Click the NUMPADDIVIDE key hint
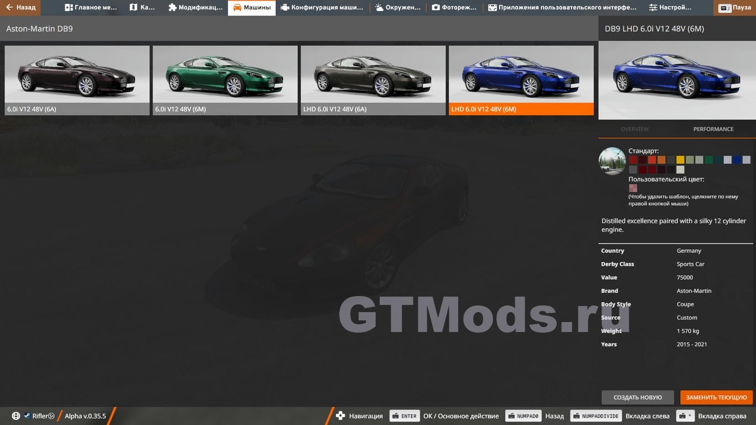Image resolution: width=756 pixels, height=425 pixels. point(596,416)
